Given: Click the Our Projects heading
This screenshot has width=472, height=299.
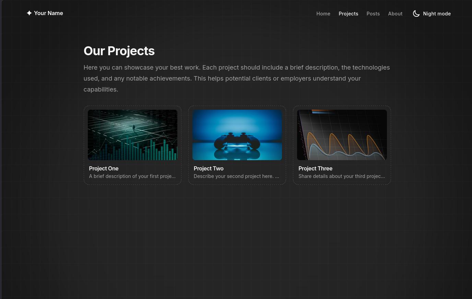Looking at the screenshot, I should (x=119, y=51).
